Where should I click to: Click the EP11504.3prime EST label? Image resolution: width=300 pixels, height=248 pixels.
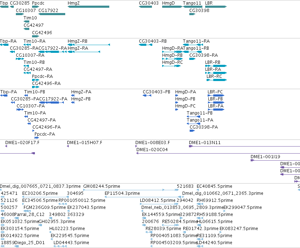coord(122,193)
